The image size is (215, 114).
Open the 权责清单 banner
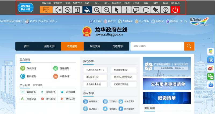pos(167,98)
